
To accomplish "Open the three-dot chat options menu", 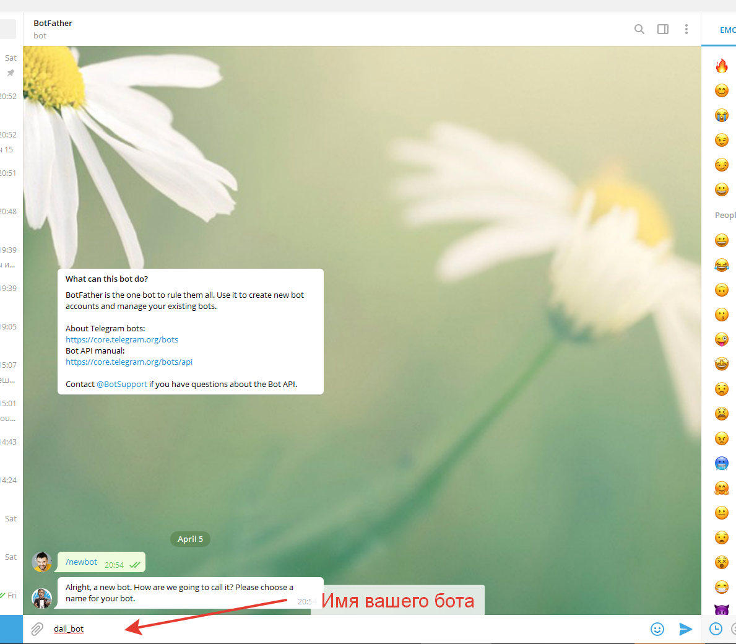I will [686, 29].
